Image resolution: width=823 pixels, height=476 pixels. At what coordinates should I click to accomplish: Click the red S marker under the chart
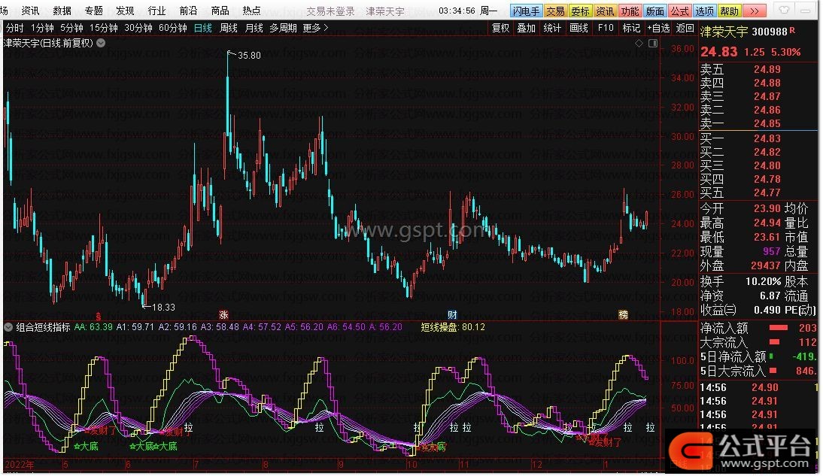click(98, 315)
